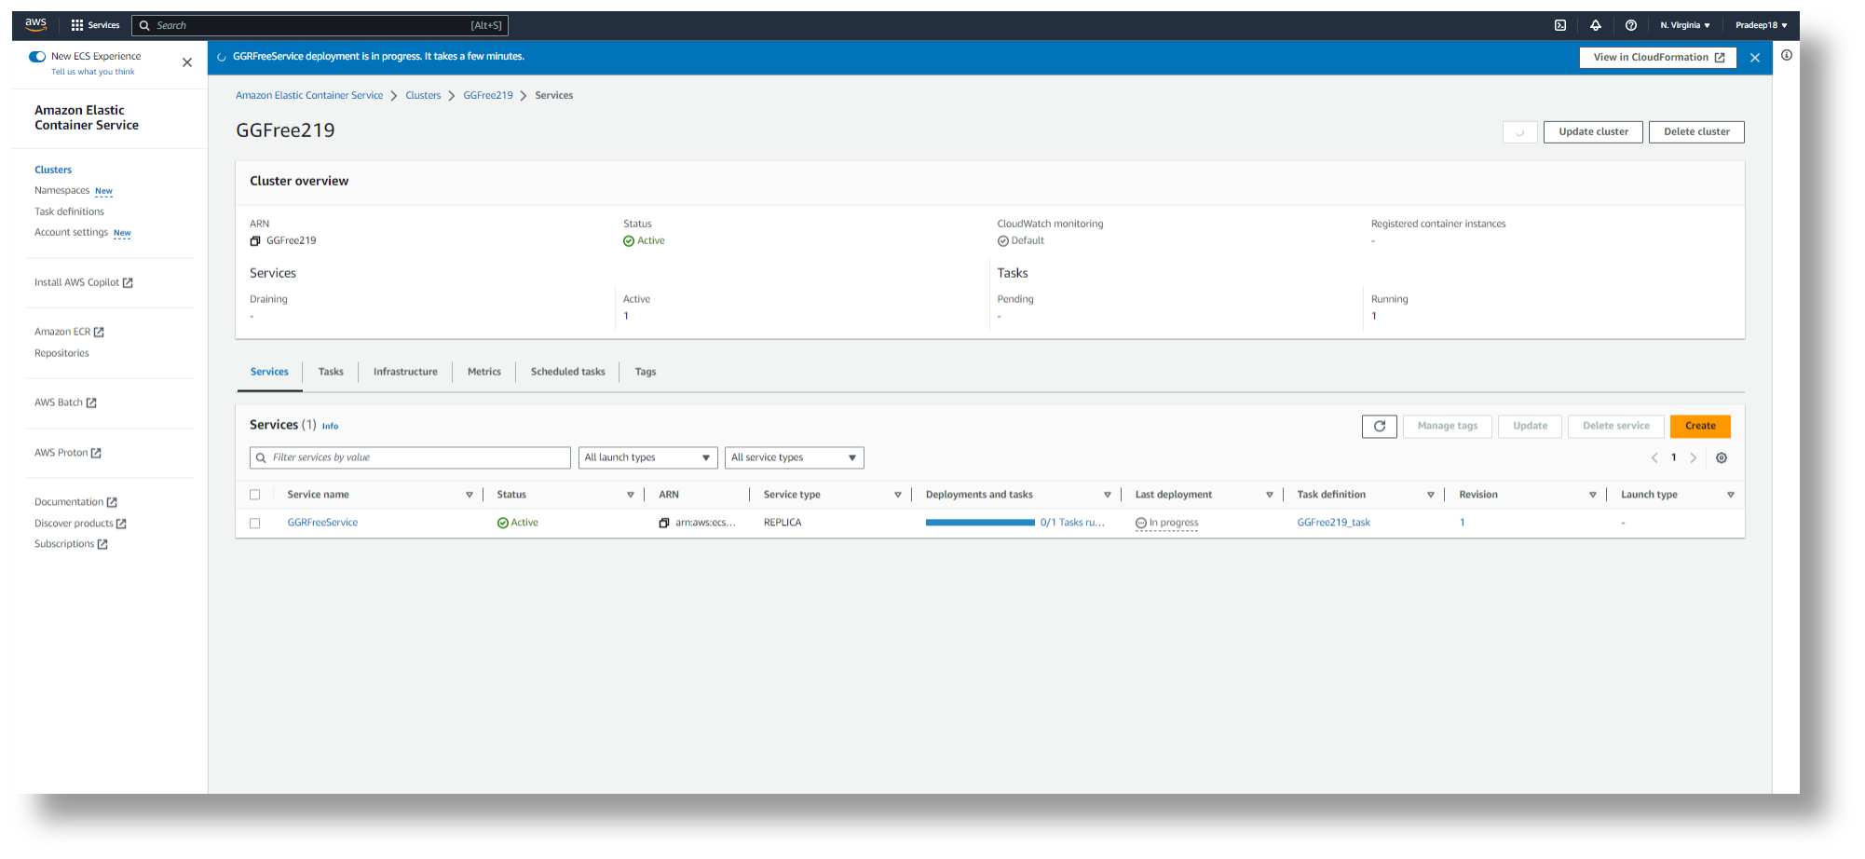Open the GGRFreeService service link
Screen dimensions: 1865x859
[x=322, y=524]
